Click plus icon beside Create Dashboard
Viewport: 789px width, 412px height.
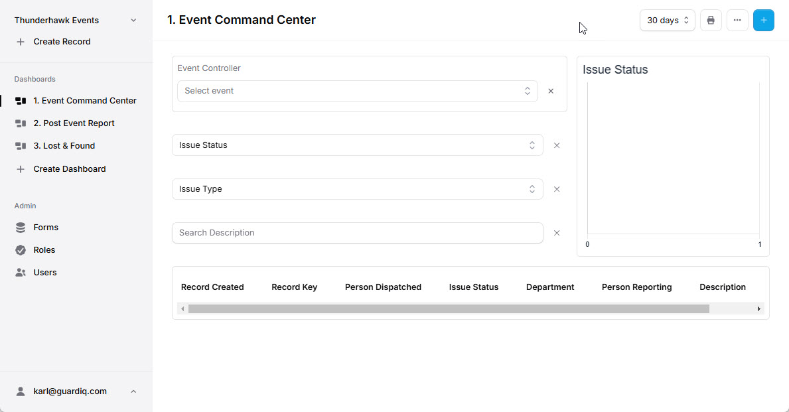coord(20,169)
